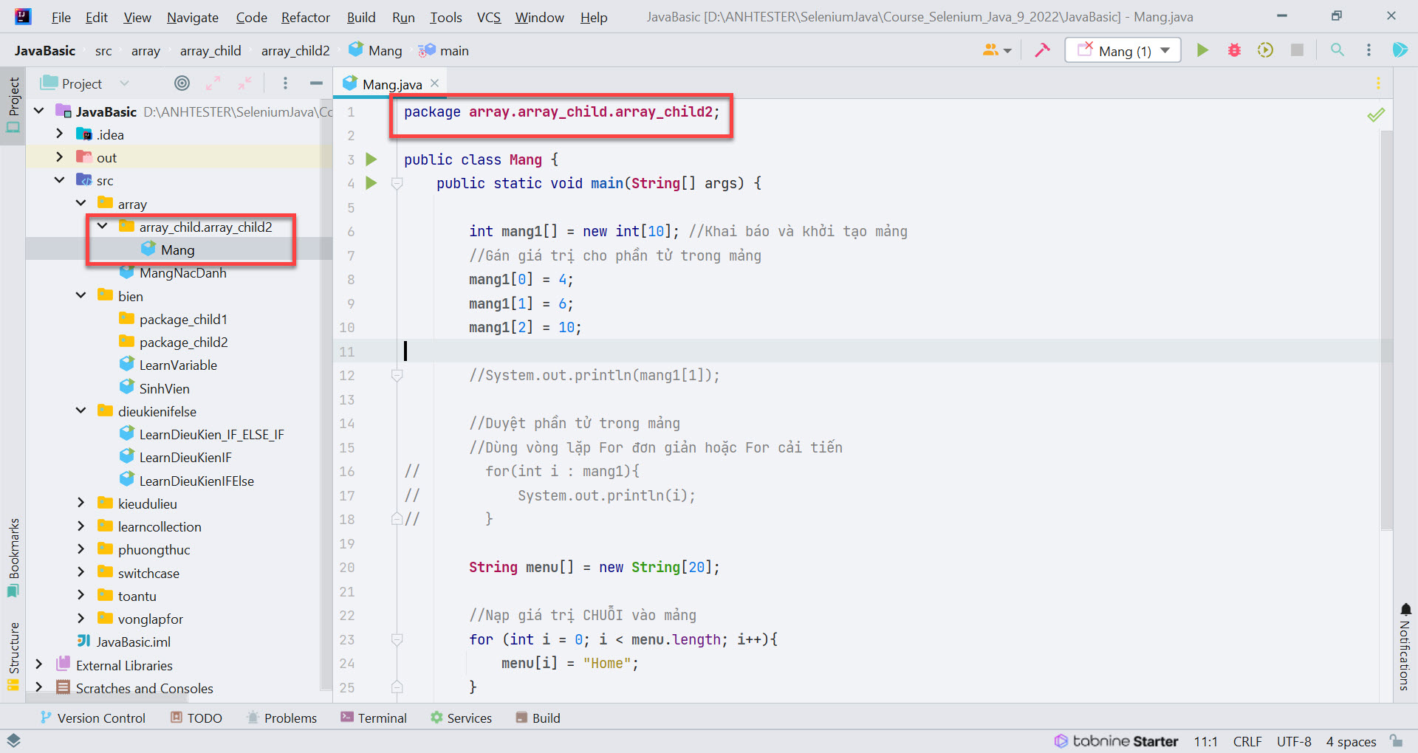Expand External Libraries node
The height and width of the screenshot is (753, 1418).
[38, 665]
